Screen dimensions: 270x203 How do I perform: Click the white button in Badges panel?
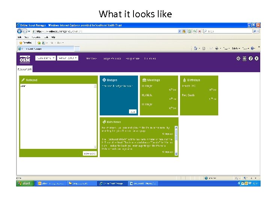click(133, 112)
